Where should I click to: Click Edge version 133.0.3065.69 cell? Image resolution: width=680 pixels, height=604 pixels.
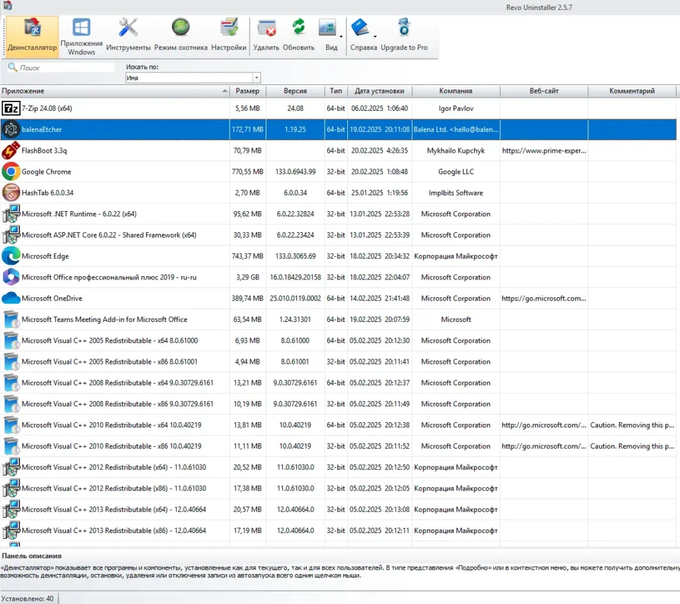296,256
